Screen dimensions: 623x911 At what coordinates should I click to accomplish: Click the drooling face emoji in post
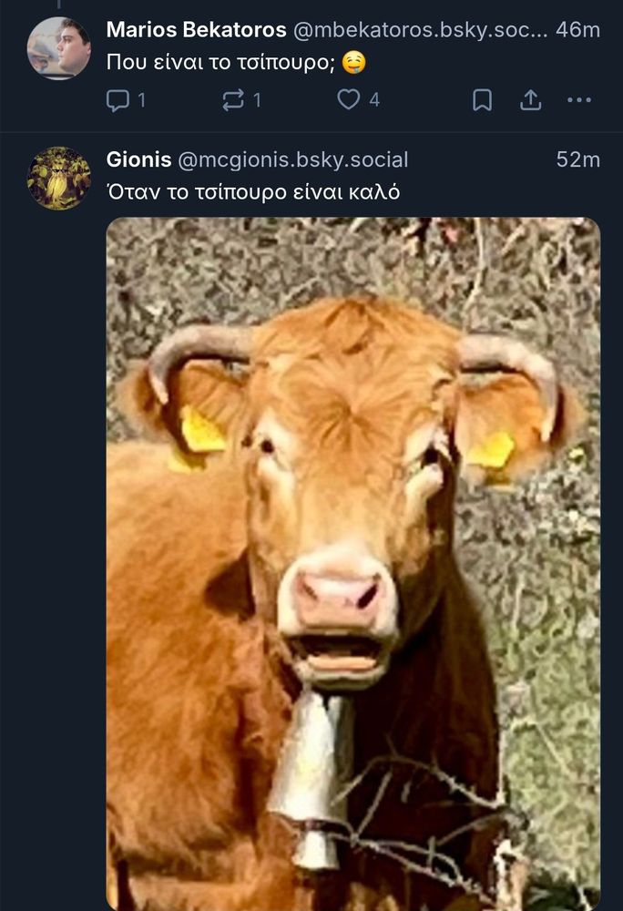353,62
